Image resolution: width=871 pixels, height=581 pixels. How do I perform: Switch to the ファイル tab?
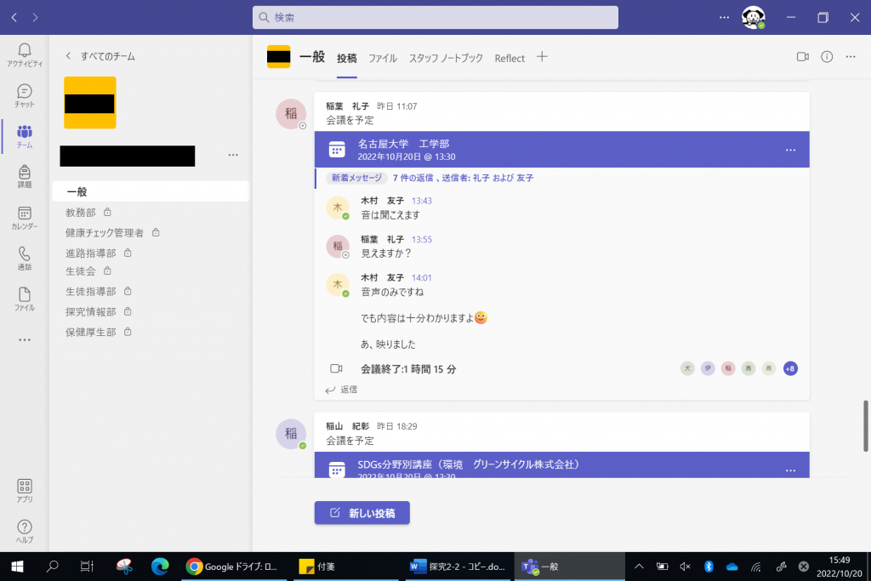tap(383, 59)
